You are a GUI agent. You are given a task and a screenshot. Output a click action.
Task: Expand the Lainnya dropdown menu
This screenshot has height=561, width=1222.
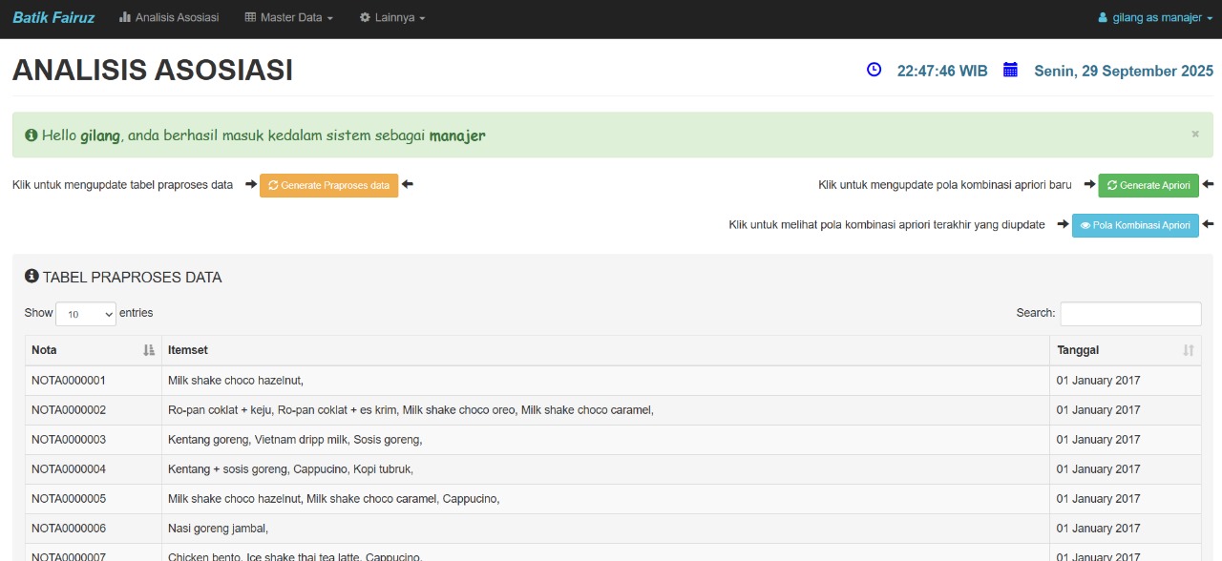click(392, 18)
